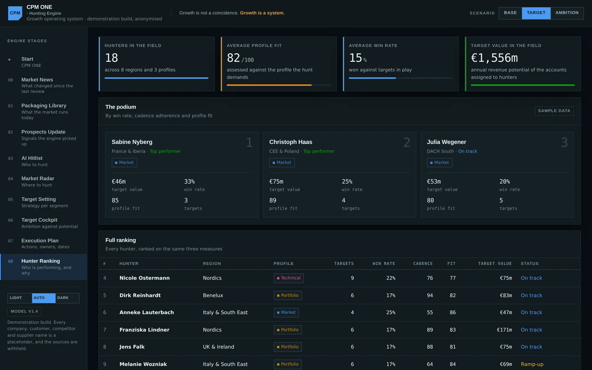Switch scenario to TARGET
This screenshot has width=592, height=370.
(536, 13)
